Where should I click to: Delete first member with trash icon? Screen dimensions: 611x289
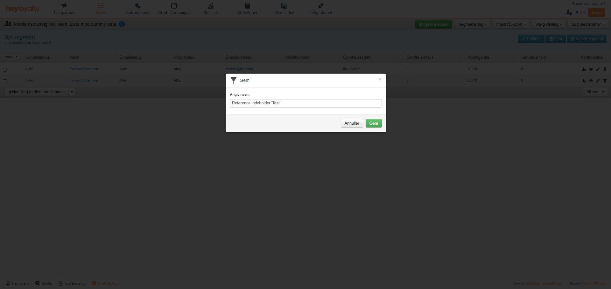(x=605, y=69)
